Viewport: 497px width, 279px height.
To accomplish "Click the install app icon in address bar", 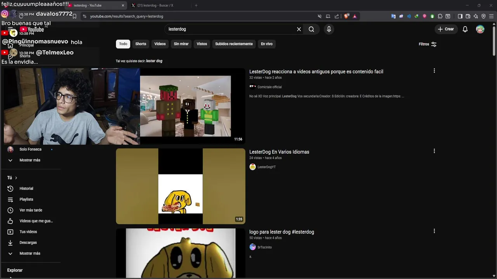I will (328, 16).
